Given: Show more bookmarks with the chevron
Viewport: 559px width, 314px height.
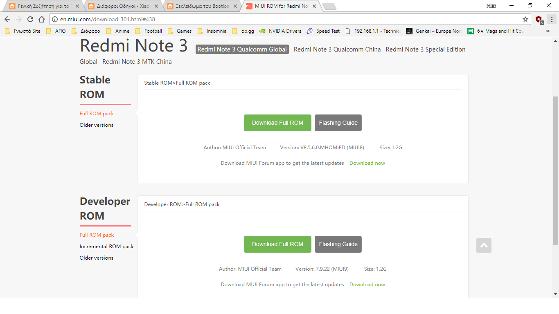Looking at the screenshot, I should (548, 31).
